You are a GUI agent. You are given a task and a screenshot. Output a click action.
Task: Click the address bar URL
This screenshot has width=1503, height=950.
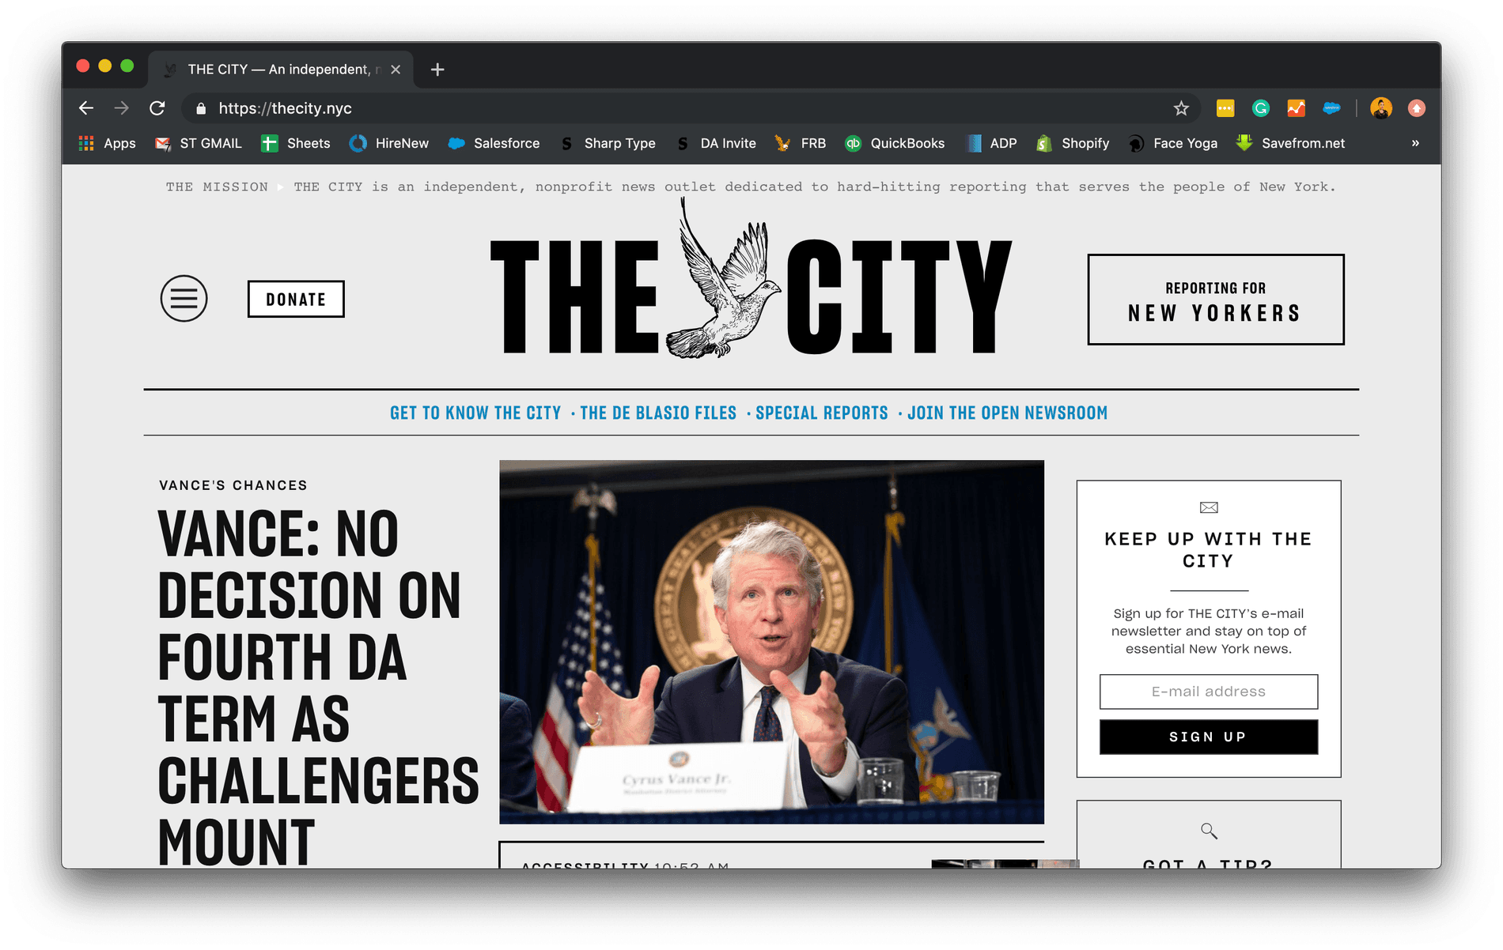tap(285, 108)
